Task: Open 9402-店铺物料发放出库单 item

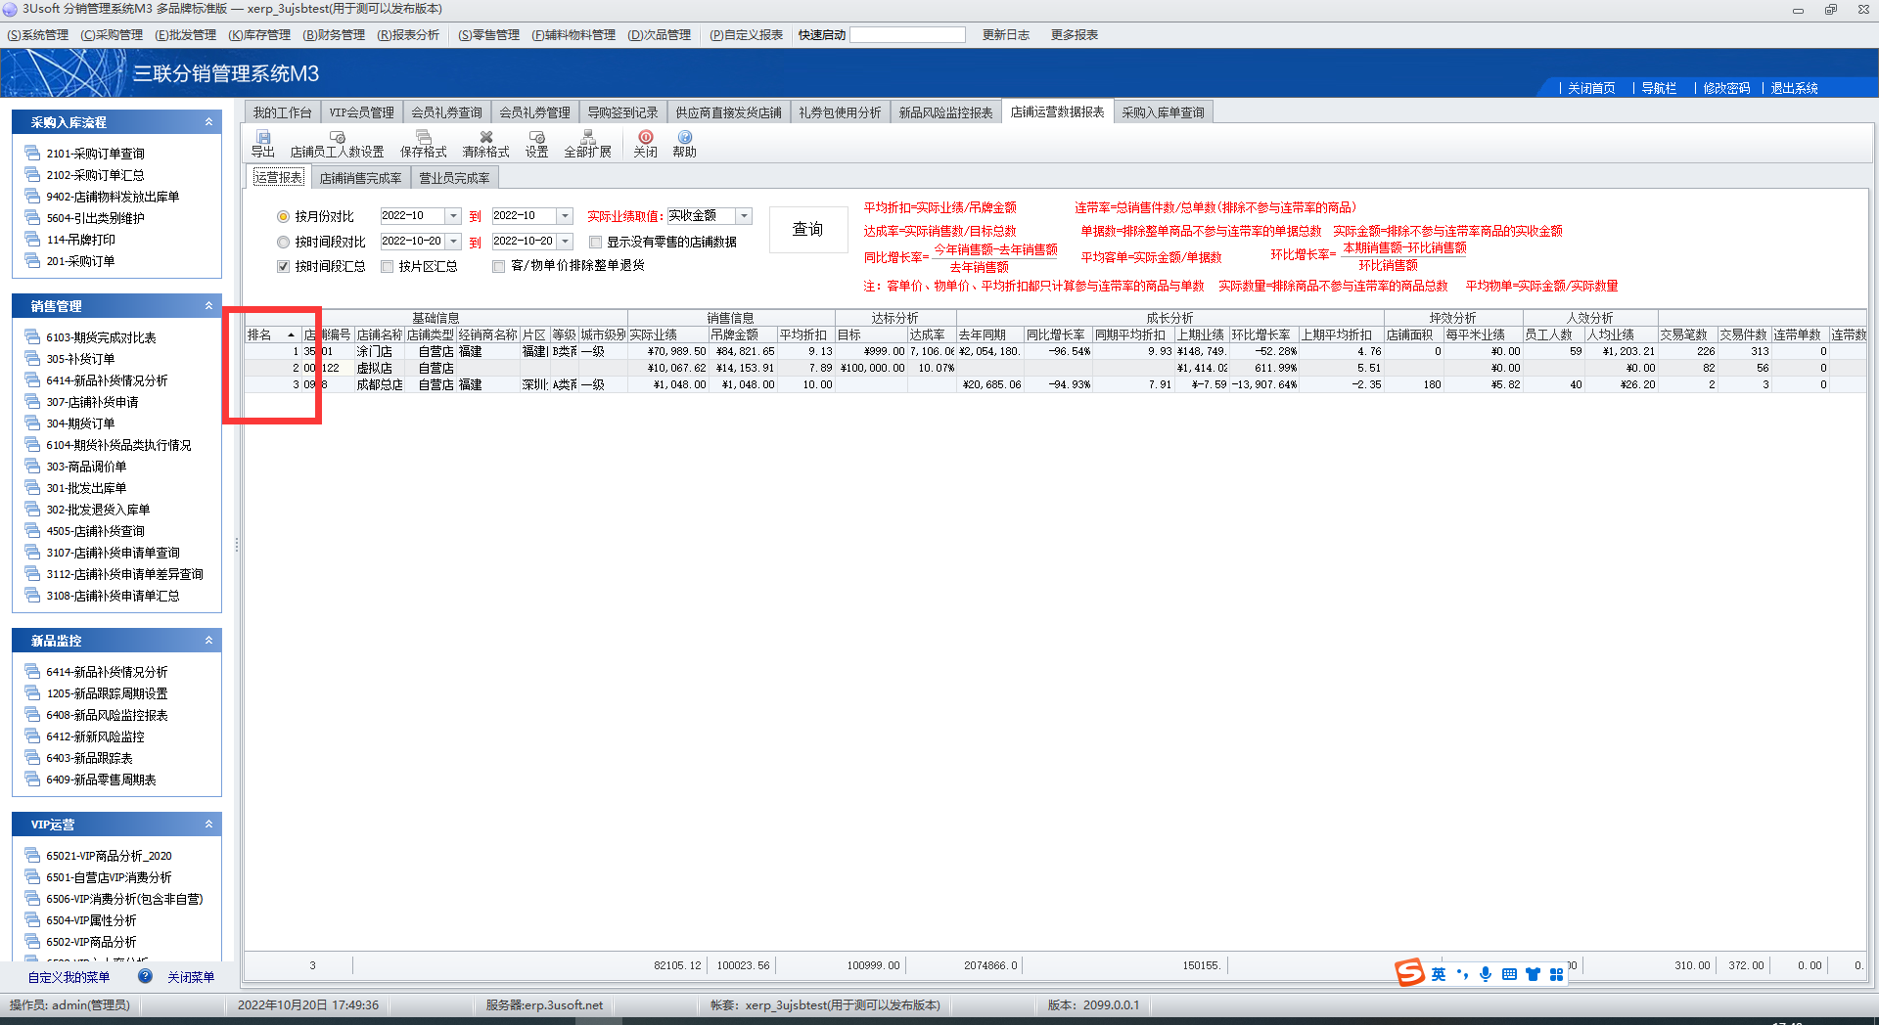Action: pos(113,197)
